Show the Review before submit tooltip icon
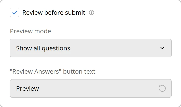Screen dimensions: 181x107 (x=91, y=12)
